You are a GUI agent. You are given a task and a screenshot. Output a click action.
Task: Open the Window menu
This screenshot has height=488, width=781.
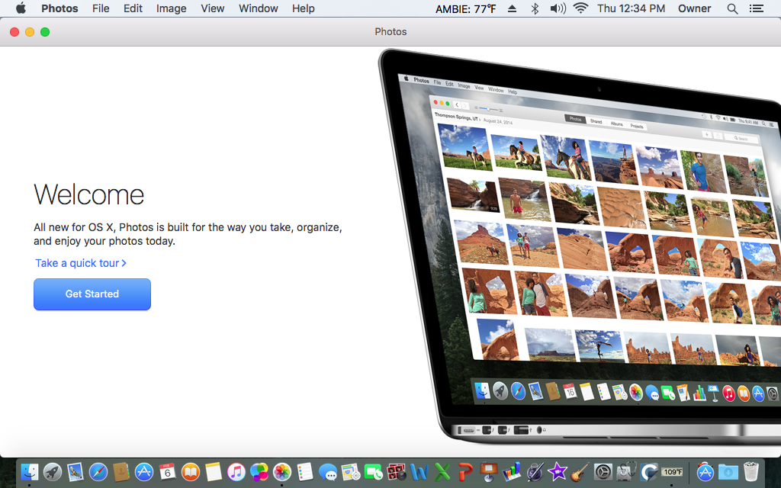click(258, 8)
